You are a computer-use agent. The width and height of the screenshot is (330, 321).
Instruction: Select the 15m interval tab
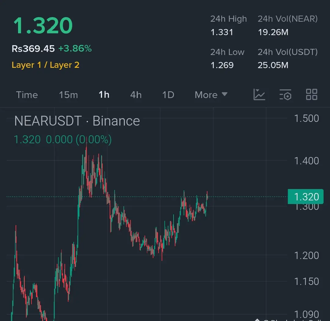(68, 95)
